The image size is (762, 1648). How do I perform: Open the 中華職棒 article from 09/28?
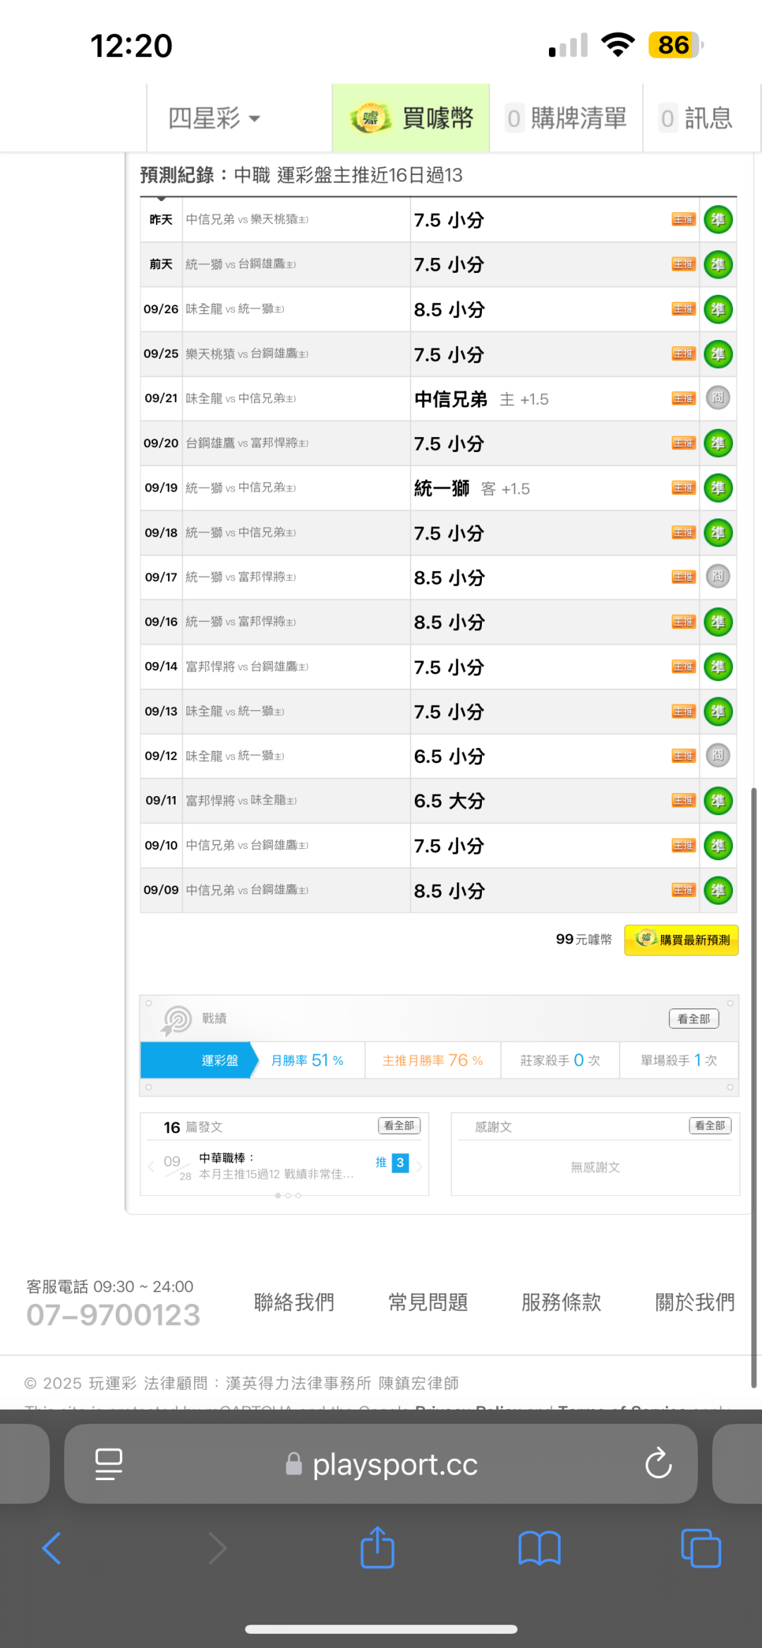pos(275,1166)
